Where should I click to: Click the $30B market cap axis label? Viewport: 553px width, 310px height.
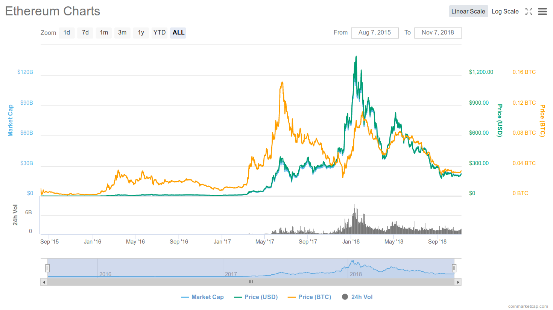[x=27, y=163]
